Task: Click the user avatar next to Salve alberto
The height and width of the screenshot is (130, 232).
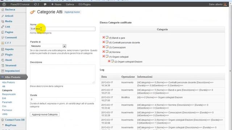Action: click(x=225, y=4)
